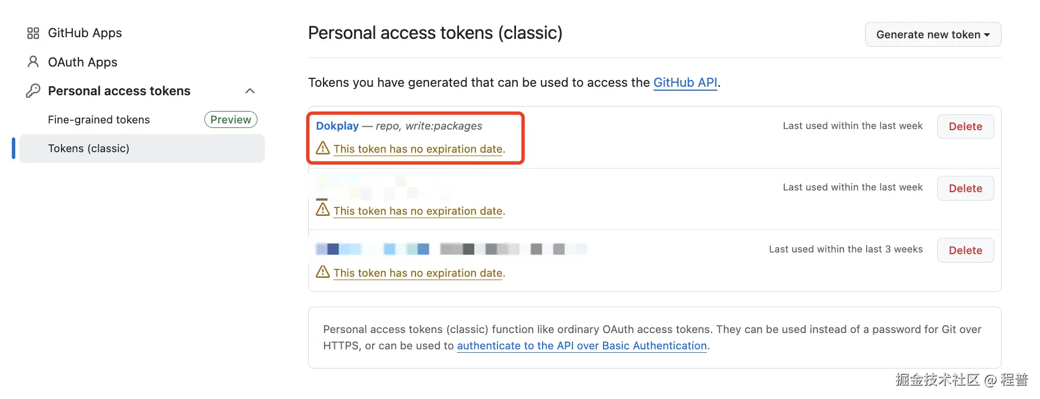Screen dimensions: 1040x399
Task: Delete the Dokplay token
Action: (965, 126)
